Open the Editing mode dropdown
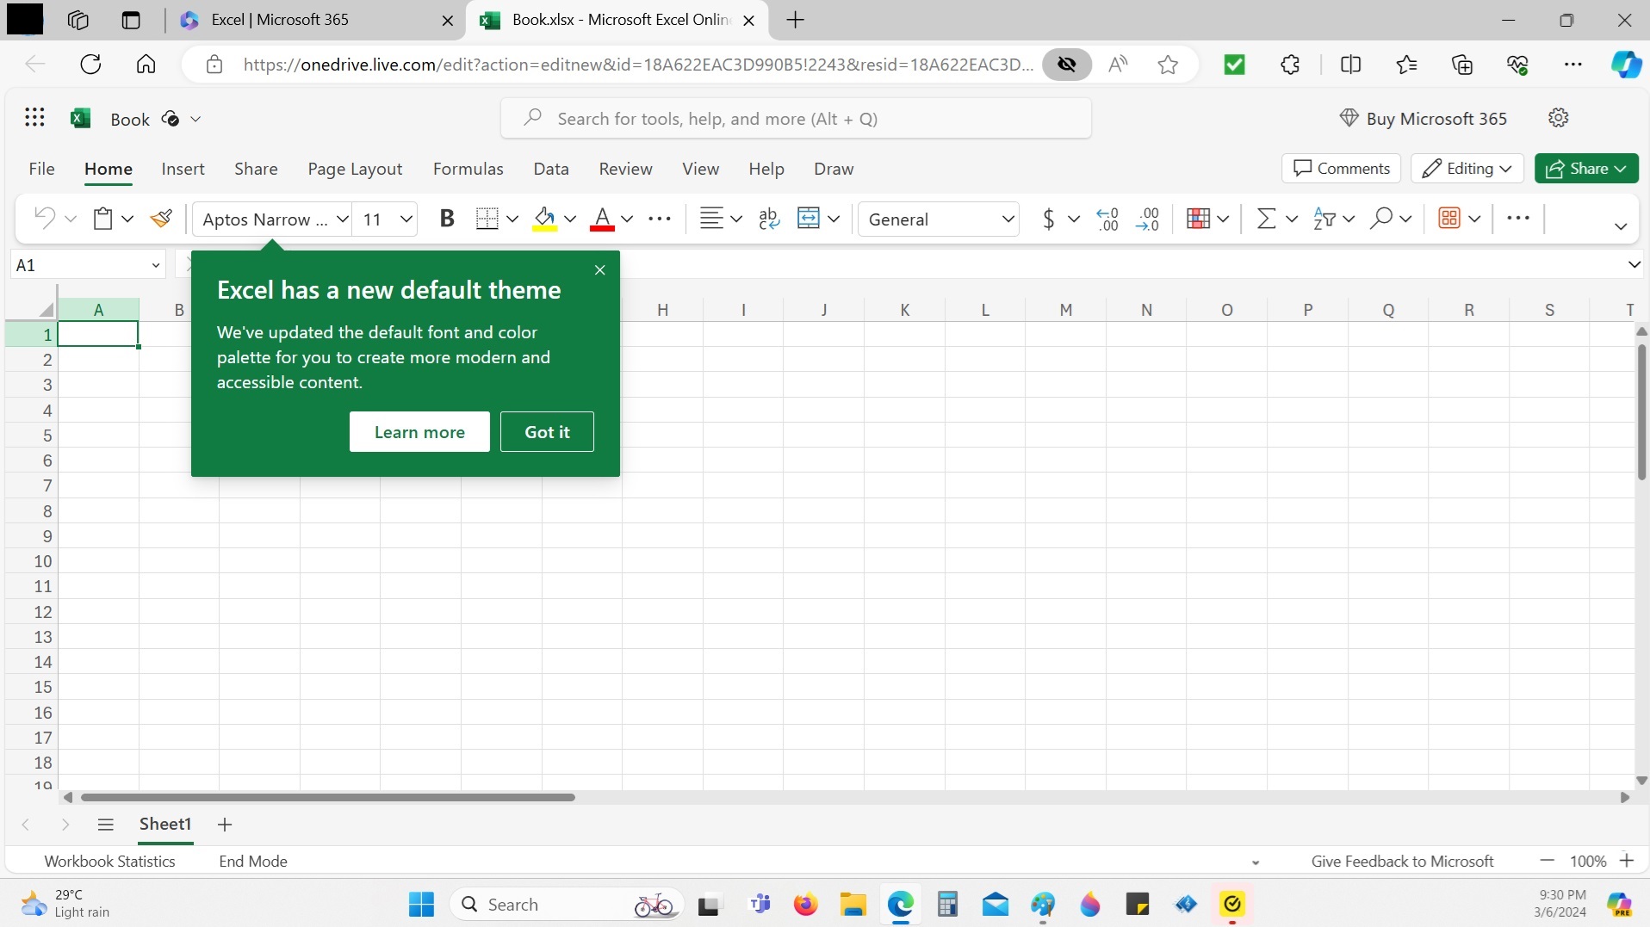 pos(1467,169)
